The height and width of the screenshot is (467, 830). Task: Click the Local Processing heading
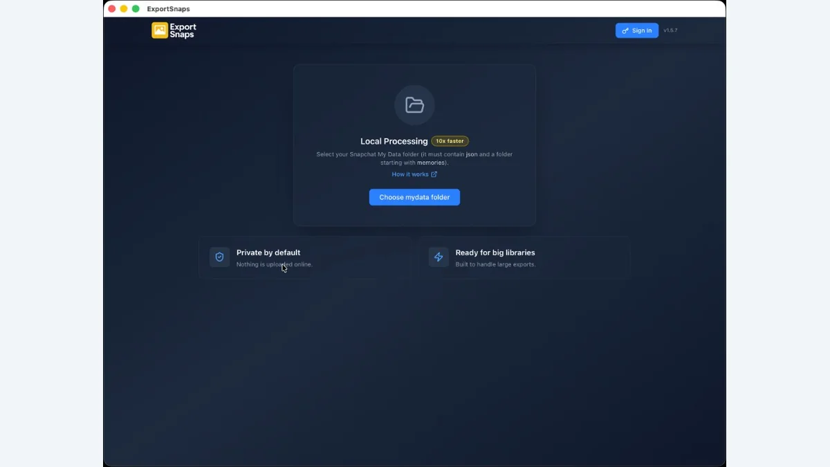point(394,141)
